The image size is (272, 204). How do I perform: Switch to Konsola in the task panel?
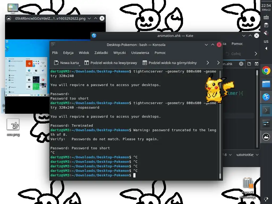(266, 110)
